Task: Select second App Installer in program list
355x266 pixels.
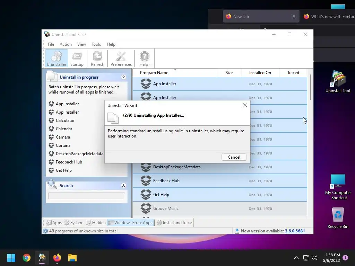Action: click(x=220, y=98)
